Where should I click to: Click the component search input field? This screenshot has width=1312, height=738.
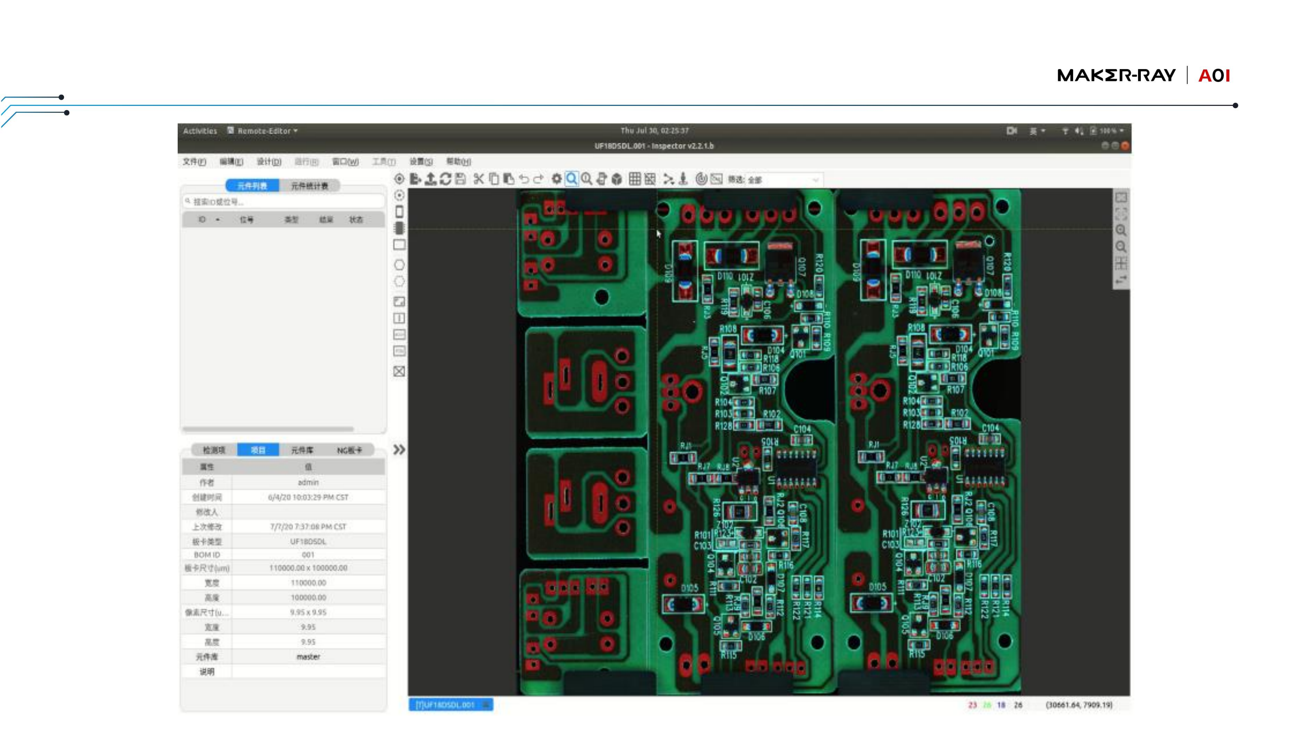tap(283, 202)
